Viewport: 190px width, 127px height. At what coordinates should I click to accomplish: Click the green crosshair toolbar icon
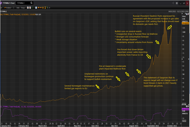pos(33,7)
